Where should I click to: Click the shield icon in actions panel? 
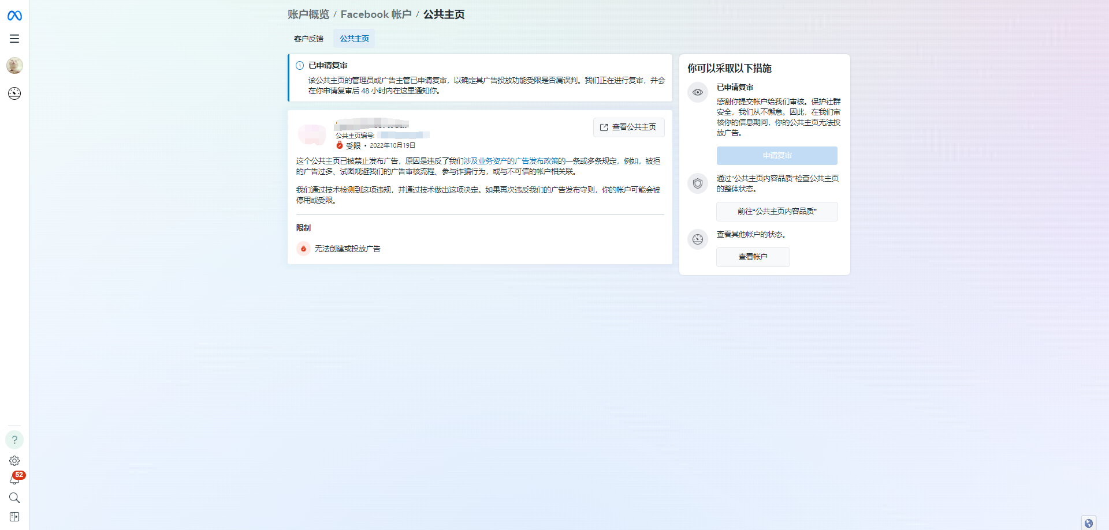[x=698, y=183]
